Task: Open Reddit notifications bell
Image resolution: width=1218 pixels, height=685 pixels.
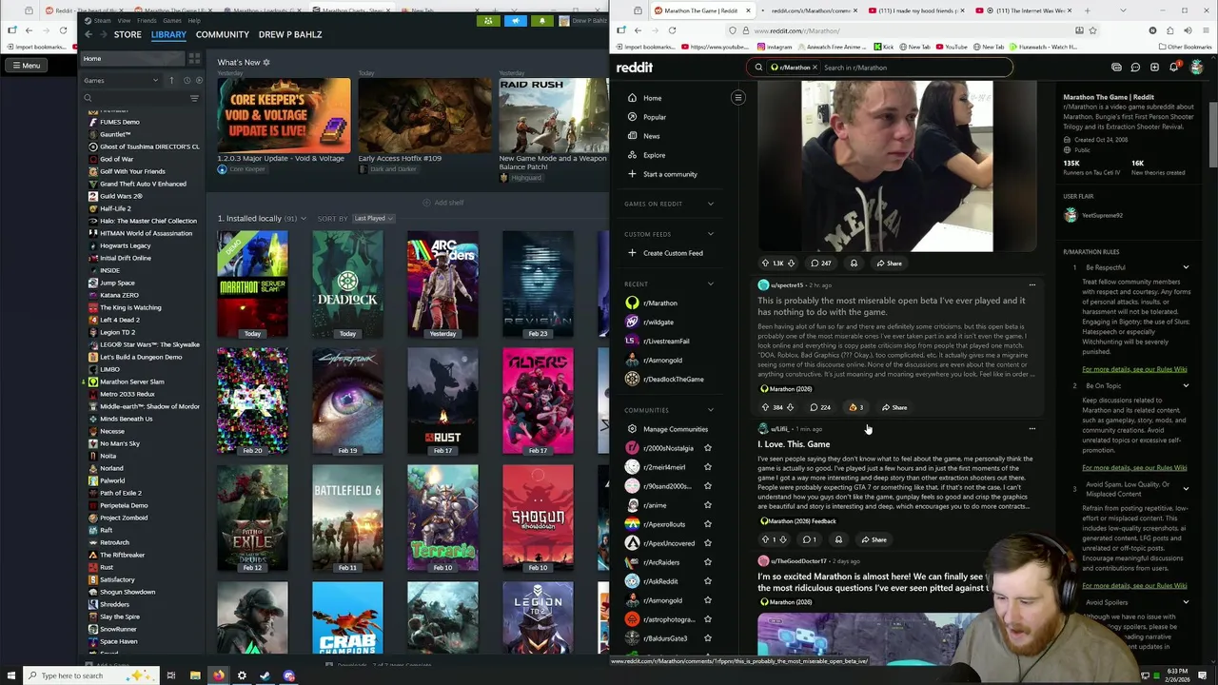Action: pos(1174,68)
